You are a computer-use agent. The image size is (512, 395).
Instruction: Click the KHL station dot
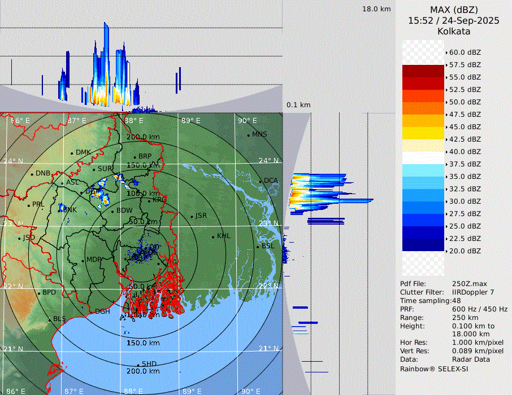pos(213,236)
